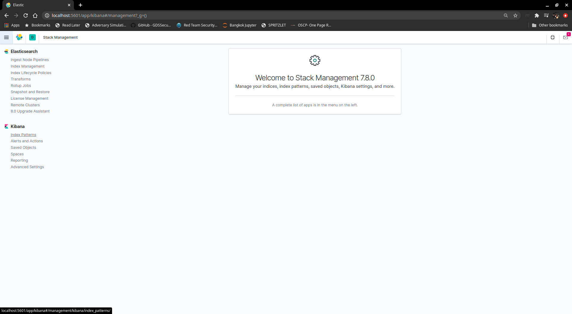Viewport: 572px width, 314px height.
Task: Open the media control playlist icon
Action: tap(546, 15)
